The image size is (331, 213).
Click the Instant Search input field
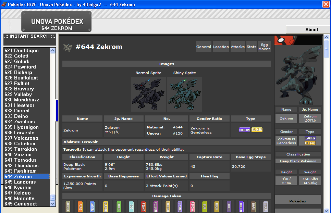(x=29, y=42)
